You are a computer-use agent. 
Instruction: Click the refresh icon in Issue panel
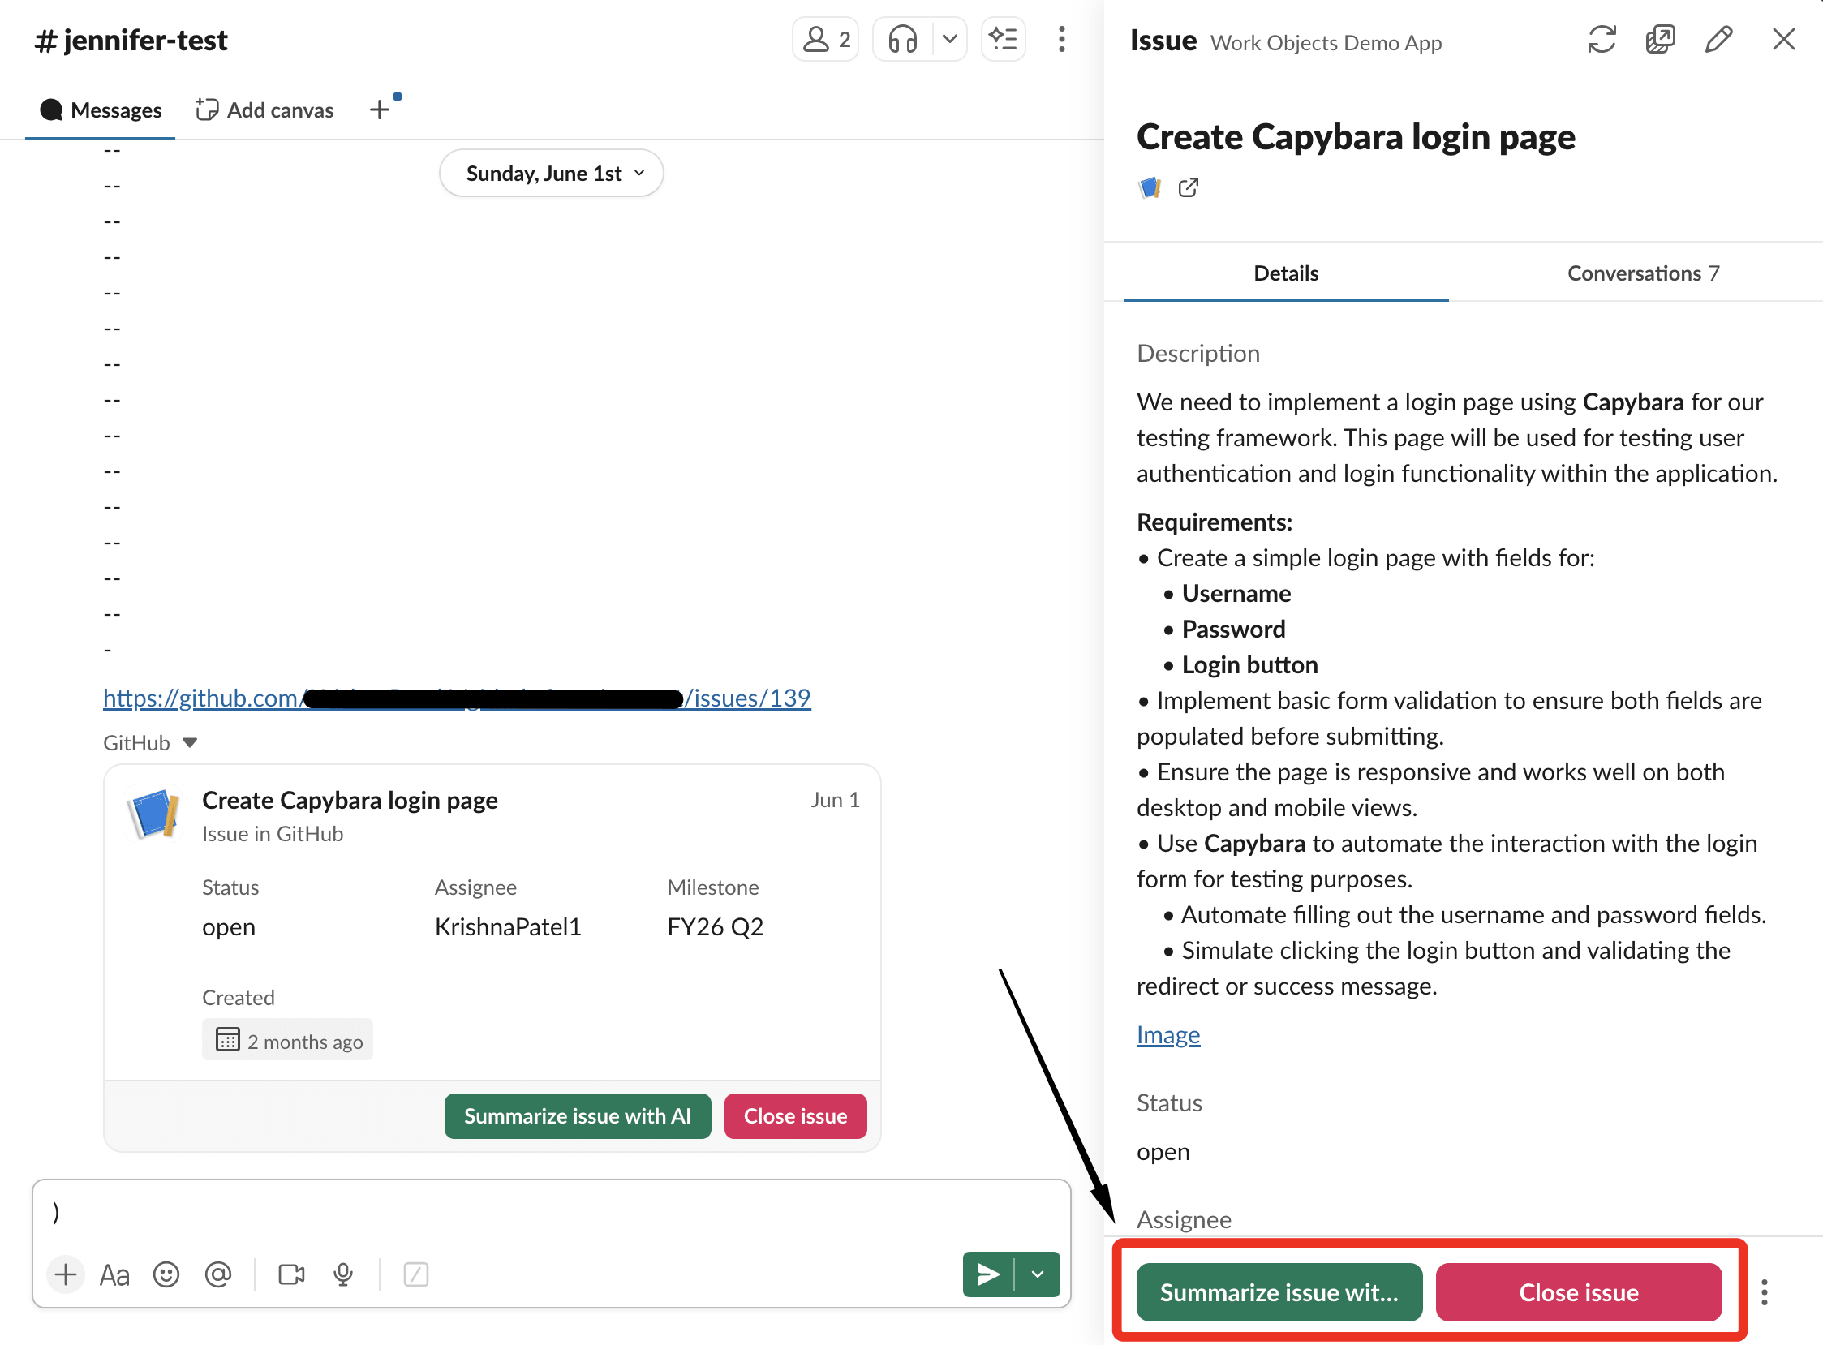coord(1601,40)
